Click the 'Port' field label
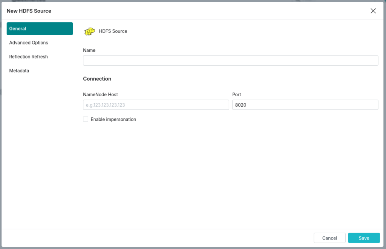The image size is (386, 249). (x=236, y=95)
